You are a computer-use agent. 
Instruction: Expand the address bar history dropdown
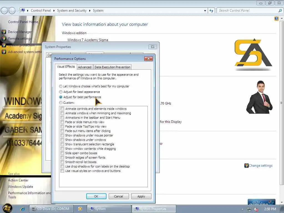tap(205, 11)
